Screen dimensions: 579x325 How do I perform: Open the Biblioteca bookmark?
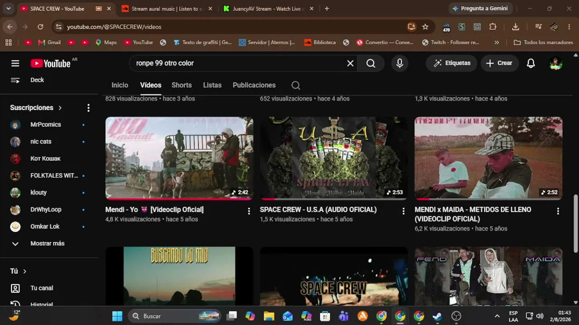tap(320, 42)
